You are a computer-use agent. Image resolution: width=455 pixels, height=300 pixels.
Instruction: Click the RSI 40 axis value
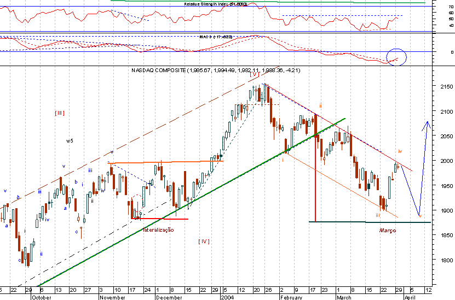(451, 26)
